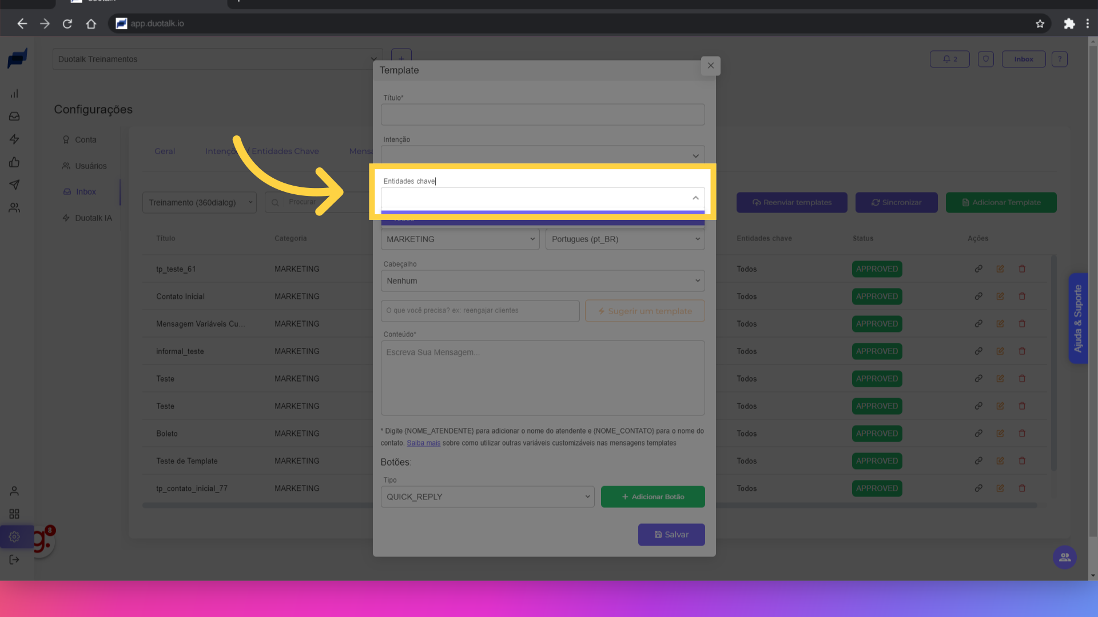Click the Sincronizar button
This screenshot has width=1098, height=617.
pos(897,202)
